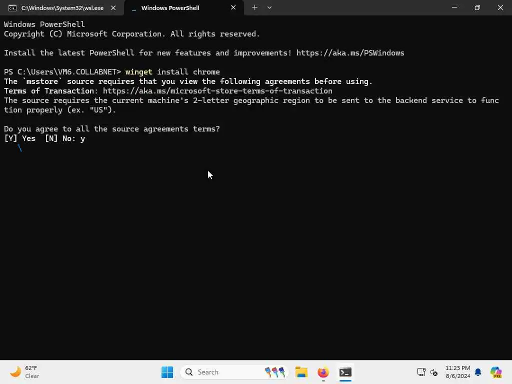Close the Windows PowerShell tab
Viewport: 512px width, 384px height.
[x=233, y=7]
